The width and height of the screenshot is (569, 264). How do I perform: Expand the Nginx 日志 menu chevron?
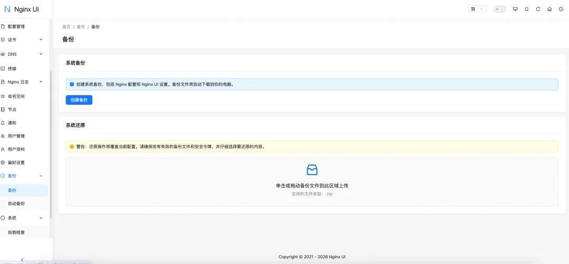click(x=41, y=82)
